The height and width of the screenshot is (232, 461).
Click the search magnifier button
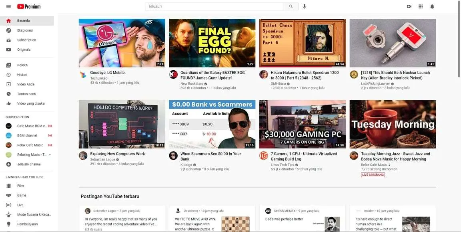pyautogui.click(x=291, y=6)
